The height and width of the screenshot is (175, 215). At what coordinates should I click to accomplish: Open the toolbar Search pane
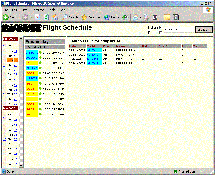coord(70,17)
